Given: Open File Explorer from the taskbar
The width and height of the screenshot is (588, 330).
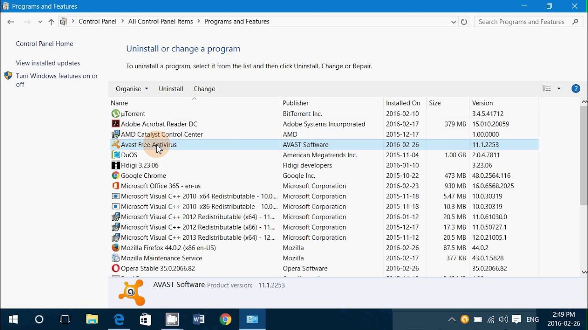Looking at the screenshot, I should pyautogui.click(x=92, y=319).
